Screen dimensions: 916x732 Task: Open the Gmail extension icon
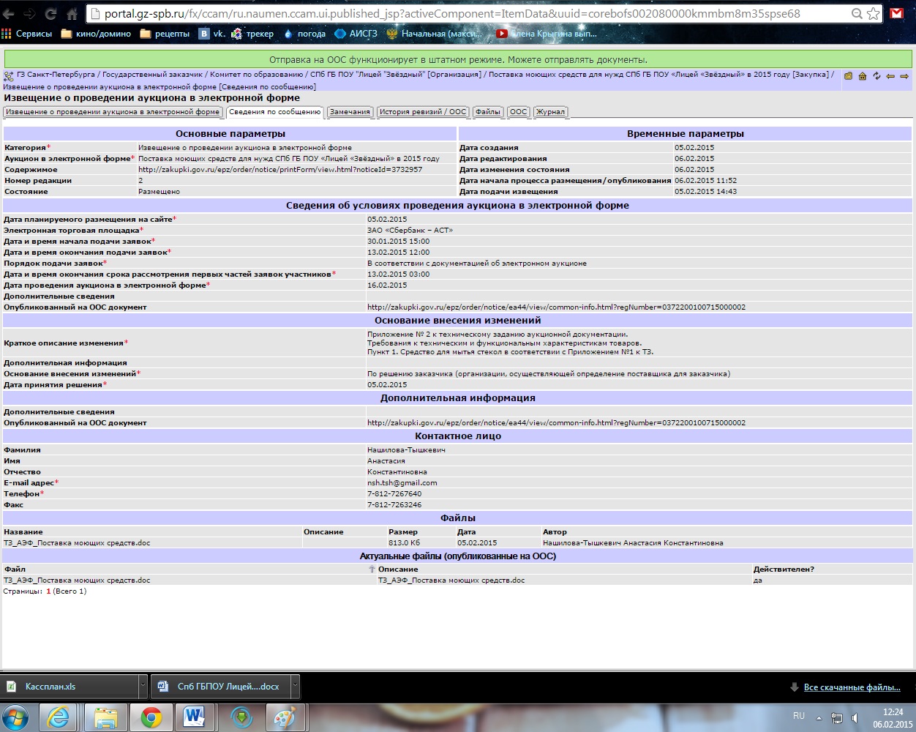pos(896,13)
